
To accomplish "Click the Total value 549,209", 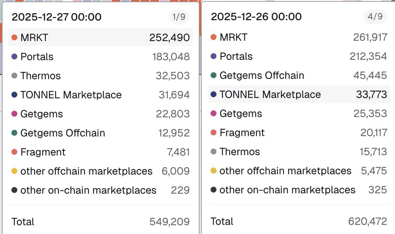I will point(169,222).
